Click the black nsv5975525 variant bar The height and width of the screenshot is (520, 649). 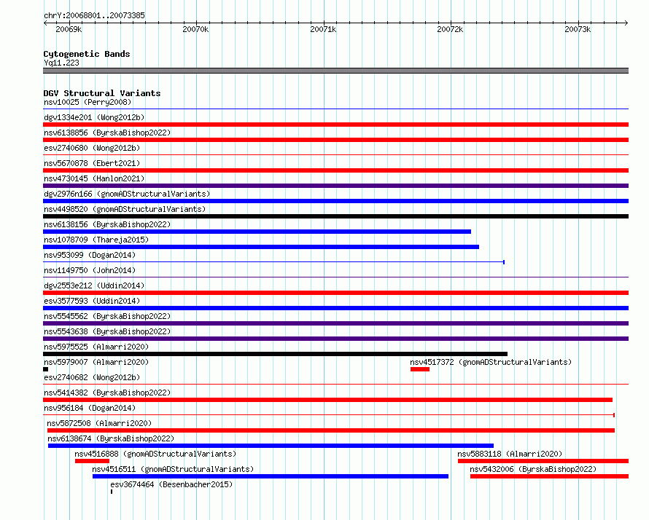(x=275, y=354)
